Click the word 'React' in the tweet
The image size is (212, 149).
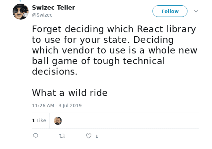pyautogui.click(x=150, y=29)
